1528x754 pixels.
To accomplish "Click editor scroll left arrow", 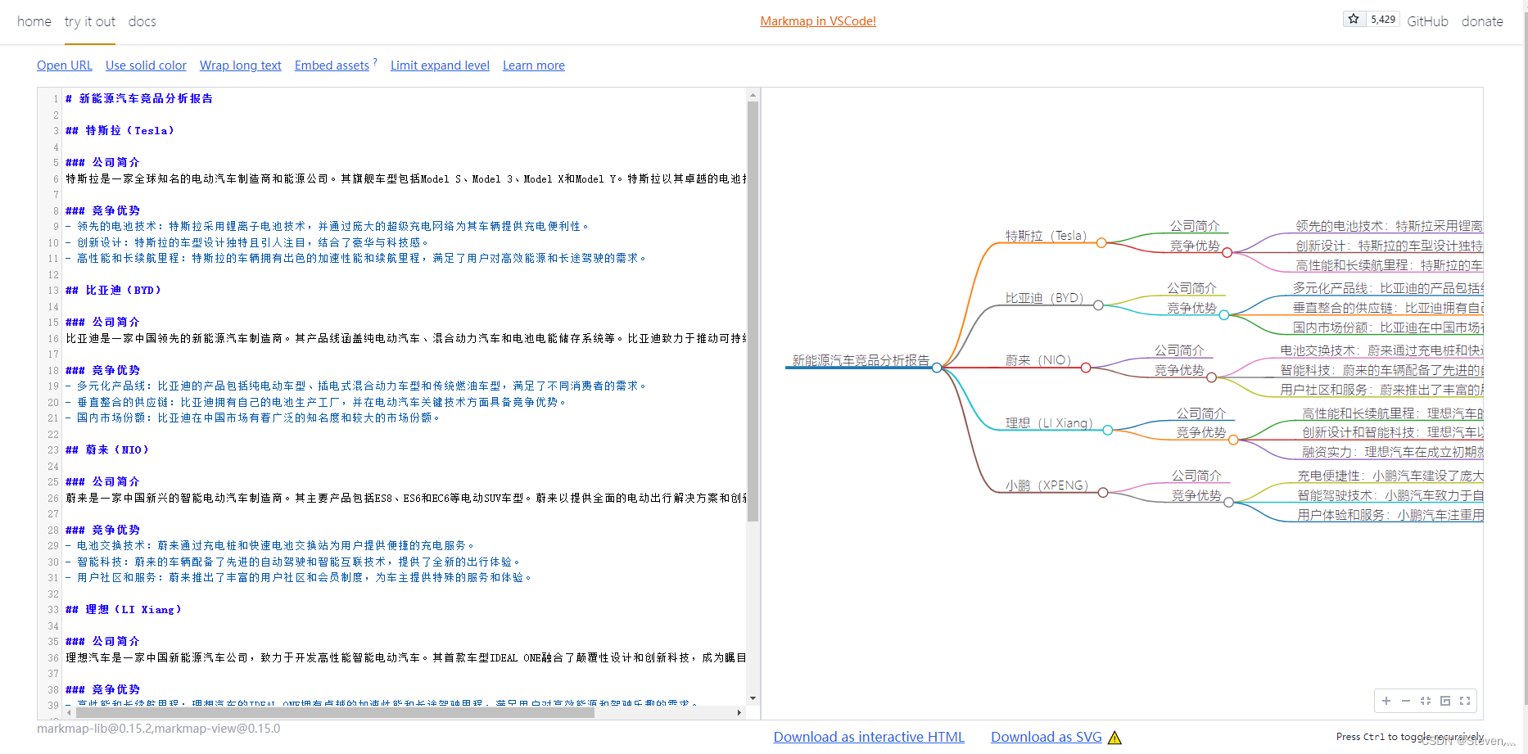I will (x=69, y=712).
